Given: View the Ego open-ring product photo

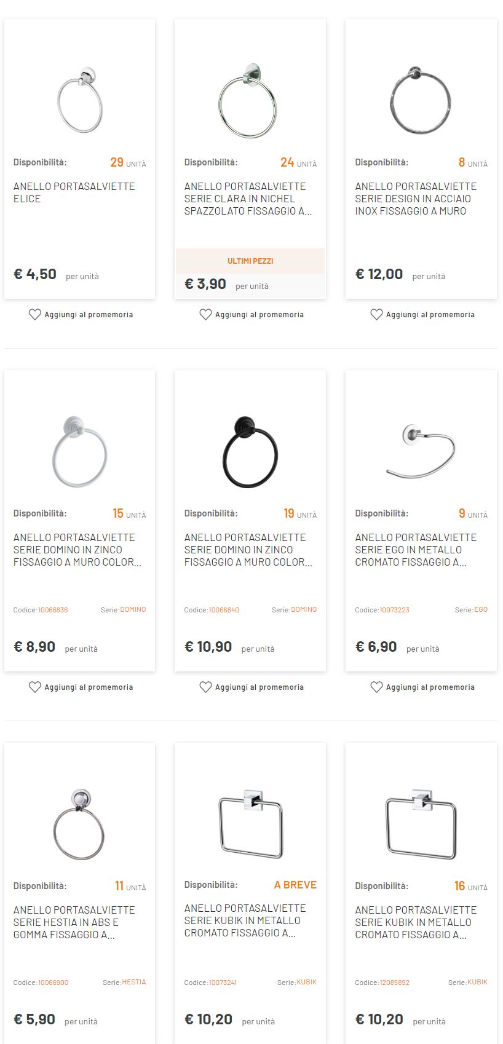Looking at the screenshot, I should tap(421, 450).
